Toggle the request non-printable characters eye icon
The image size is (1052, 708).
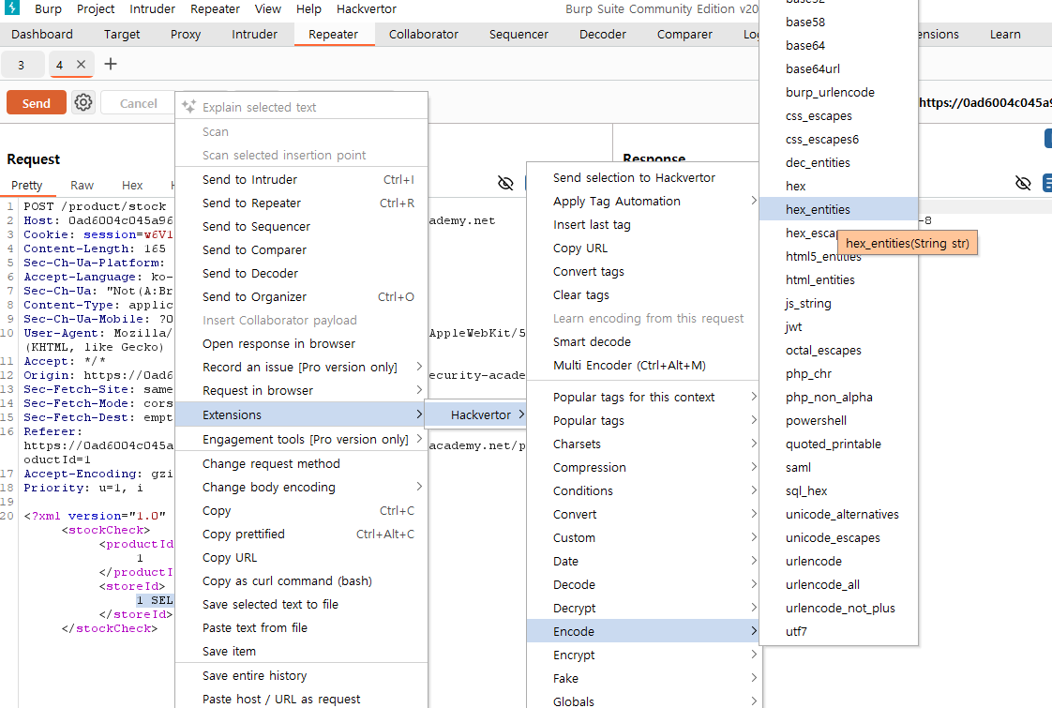pos(506,183)
